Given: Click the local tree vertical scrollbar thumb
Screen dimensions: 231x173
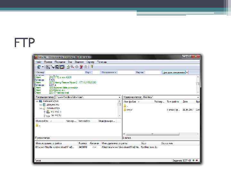Looking at the screenshot, I should coord(119,104).
